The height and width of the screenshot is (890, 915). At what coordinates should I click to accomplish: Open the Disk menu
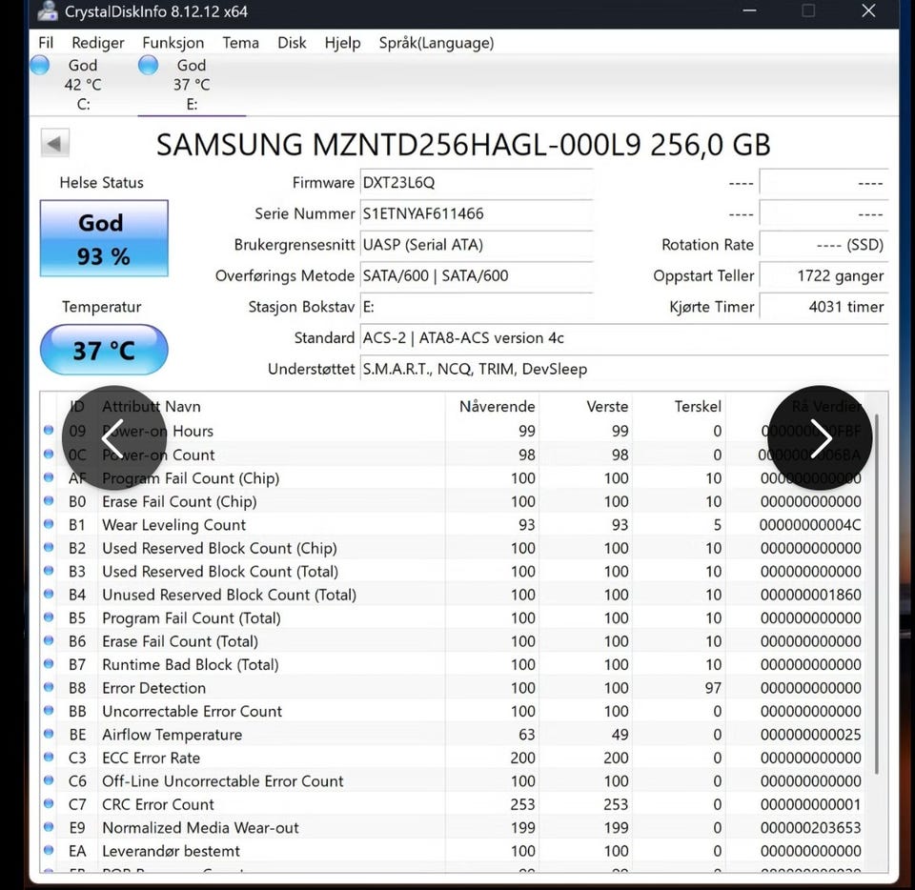tap(292, 43)
